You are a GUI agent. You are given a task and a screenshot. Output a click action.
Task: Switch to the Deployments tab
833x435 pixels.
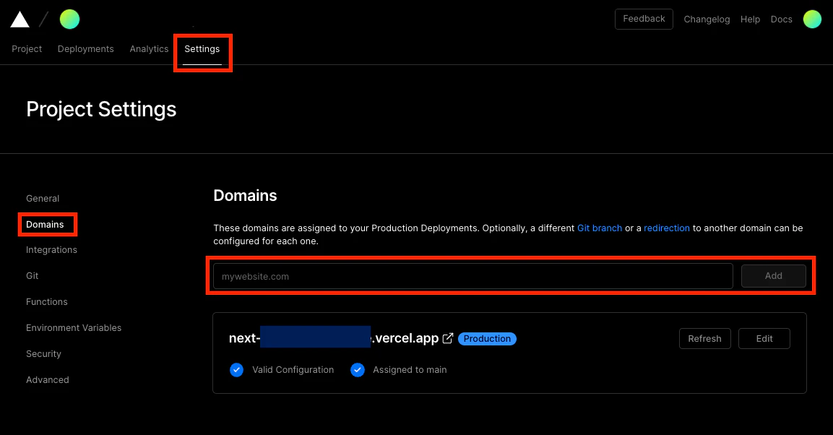(85, 49)
